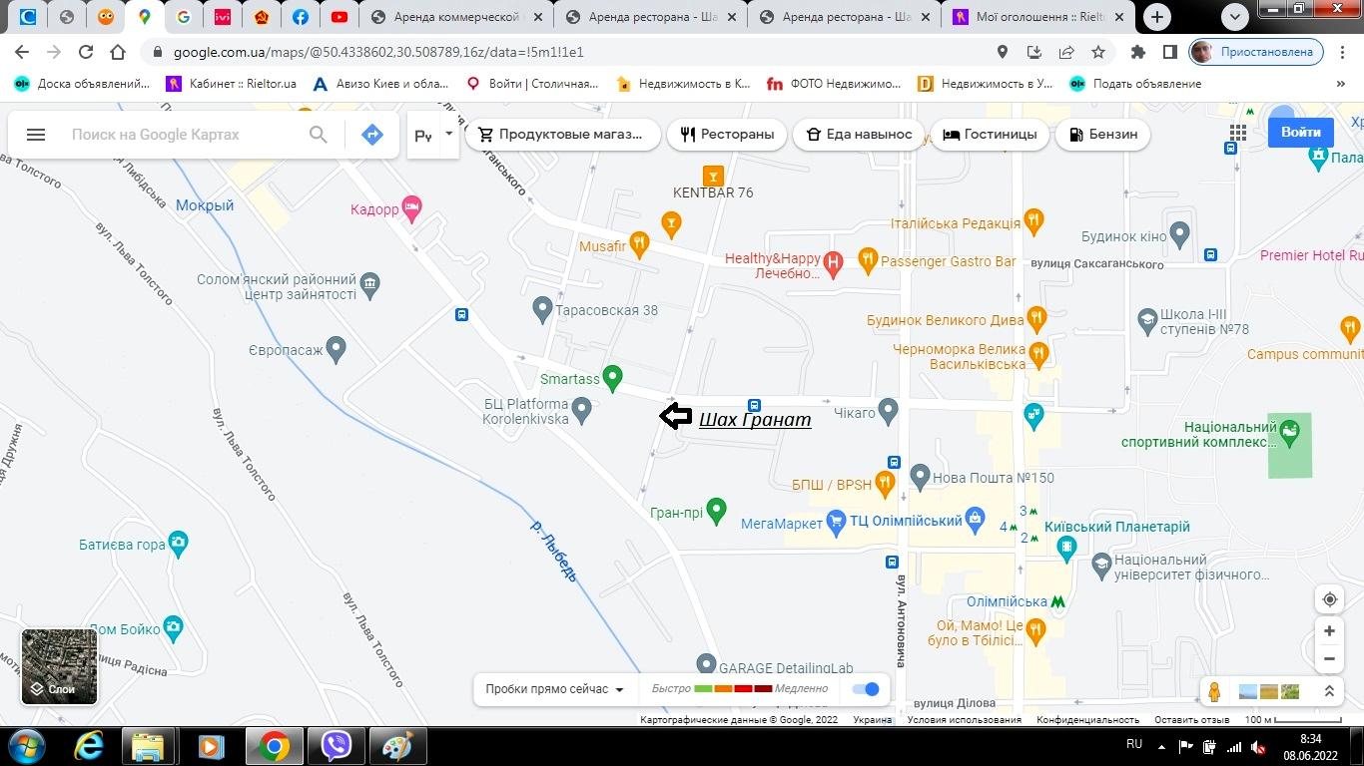This screenshot has height=766, width=1364.
Task: Select the 'Рестораны' category chip
Action: [727, 135]
